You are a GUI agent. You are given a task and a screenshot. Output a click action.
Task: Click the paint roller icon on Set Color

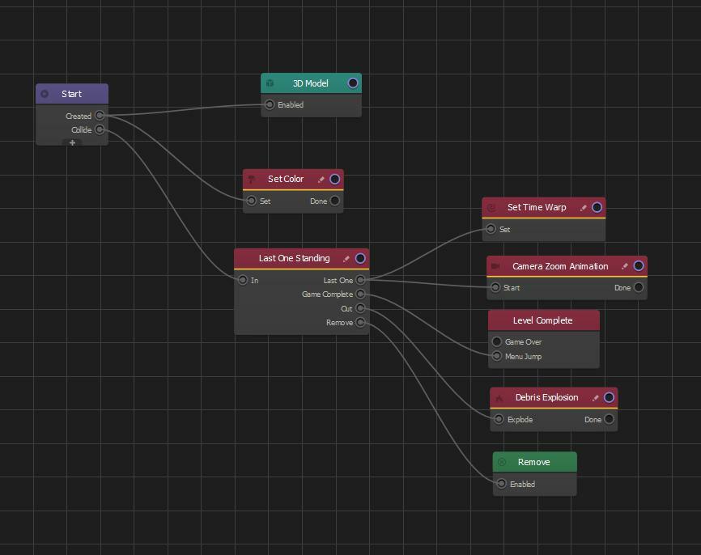click(x=252, y=180)
